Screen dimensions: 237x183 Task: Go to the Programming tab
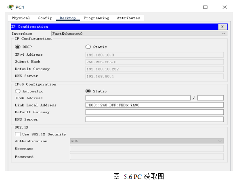[96, 18]
